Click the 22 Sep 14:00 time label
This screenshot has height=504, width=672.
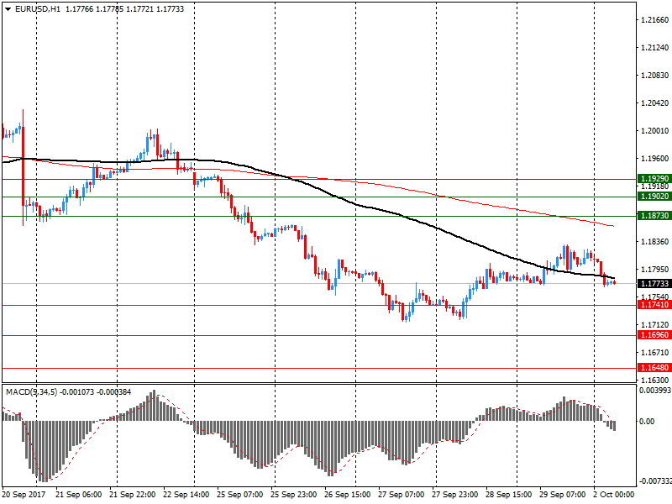pyautogui.click(x=186, y=495)
